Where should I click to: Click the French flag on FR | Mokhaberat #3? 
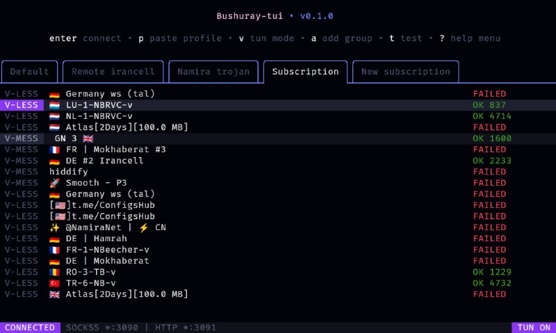pyautogui.click(x=54, y=149)
